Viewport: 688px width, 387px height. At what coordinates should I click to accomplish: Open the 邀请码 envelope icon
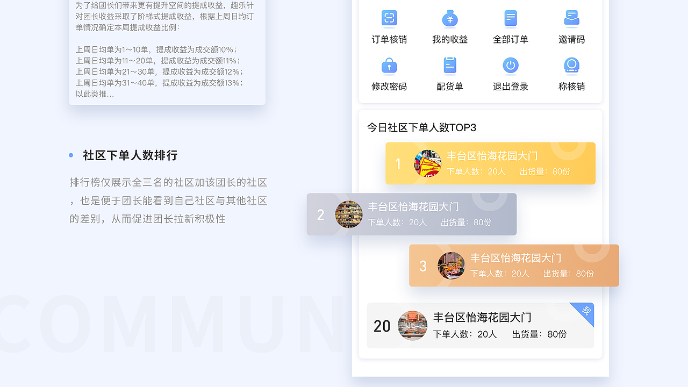pos(571,18)
